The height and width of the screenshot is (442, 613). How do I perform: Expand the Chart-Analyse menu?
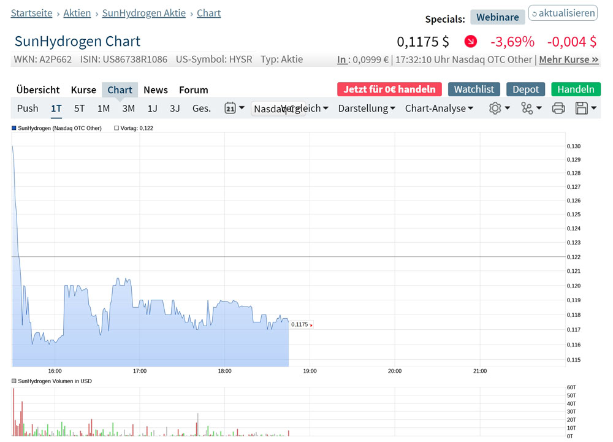[439, 109]
